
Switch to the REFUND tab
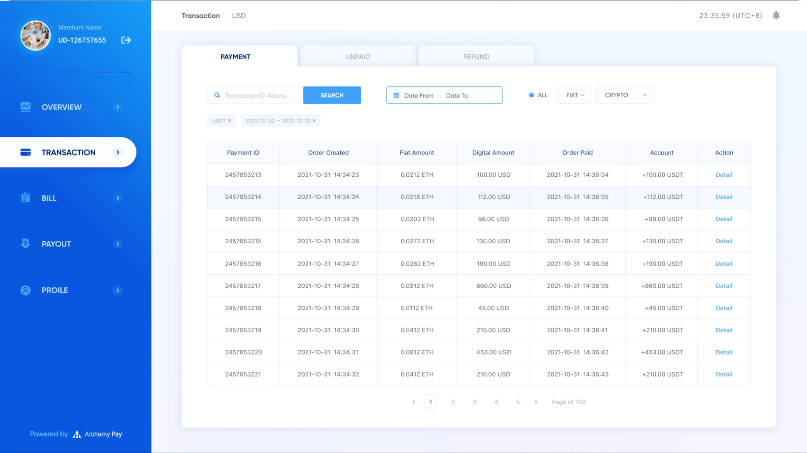pyautogui.click(x=476, y=56)
